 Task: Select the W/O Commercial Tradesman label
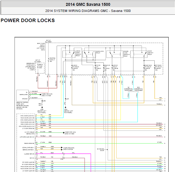click(138, 89)
